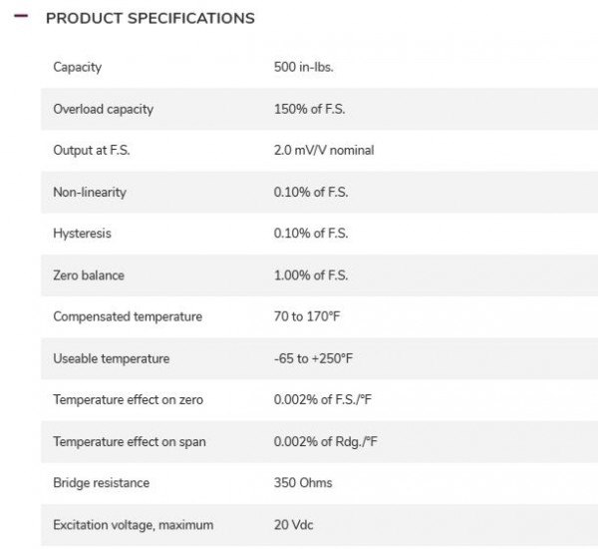This screenshot has height=549, width=598.
Task: Collapse the Product Specifications section with the minus icon
Action: pyautogui.click(x=21, y=18)
